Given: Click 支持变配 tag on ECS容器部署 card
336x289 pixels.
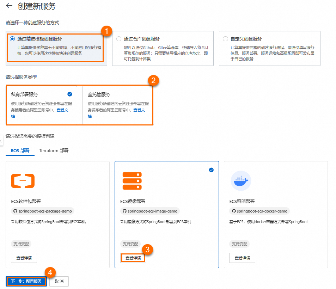Looking at the screenshot, I should (239, 244).
